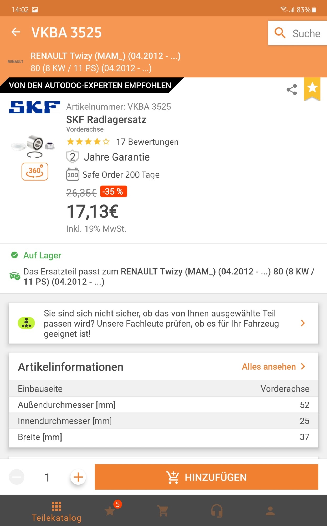Share this SKF product
327x526 pixels.
pyautogui.click(x=292, y=90)
